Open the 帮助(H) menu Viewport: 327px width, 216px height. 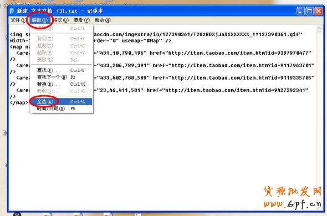103,20
